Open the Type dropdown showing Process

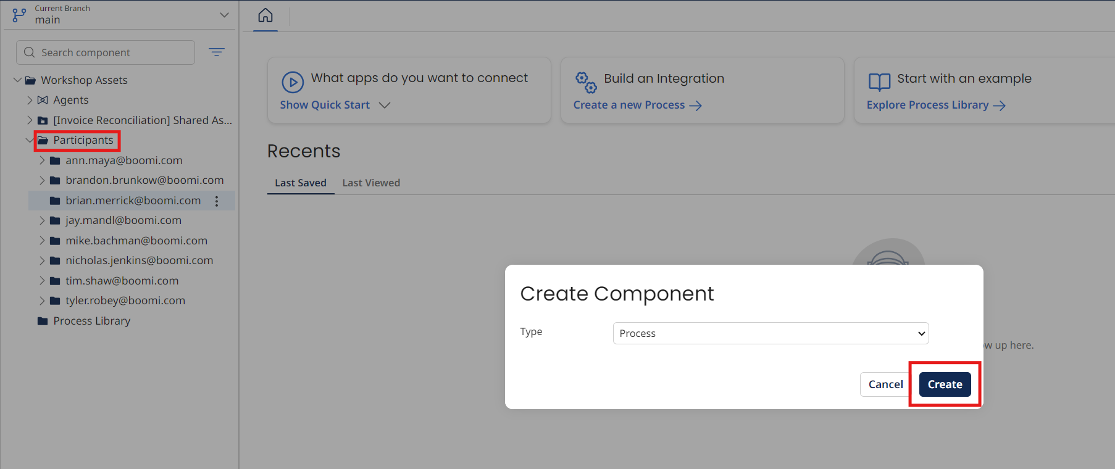(x=770, y=333)
